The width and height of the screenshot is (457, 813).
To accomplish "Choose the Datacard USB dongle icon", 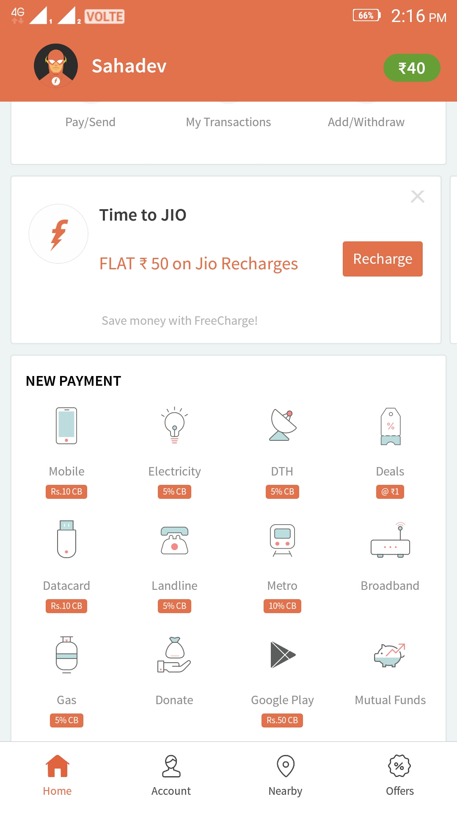I will [x=66, y=539].
